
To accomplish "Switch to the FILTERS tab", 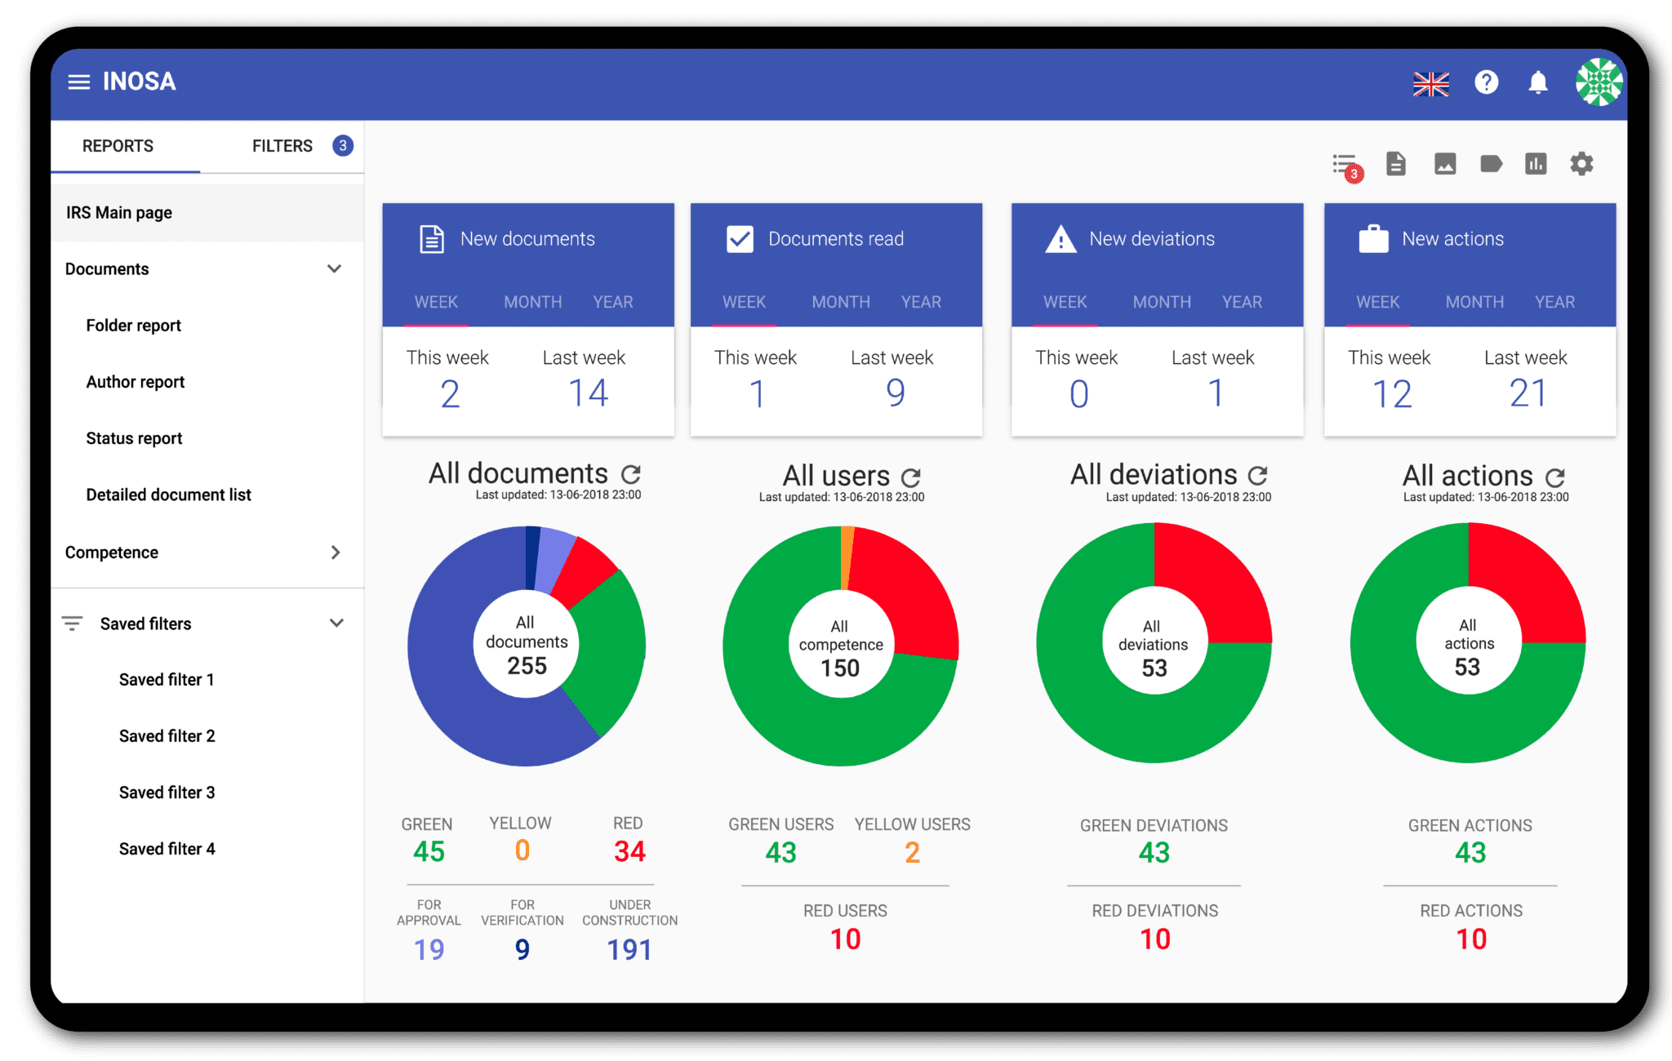I will [x=282, y=145].
